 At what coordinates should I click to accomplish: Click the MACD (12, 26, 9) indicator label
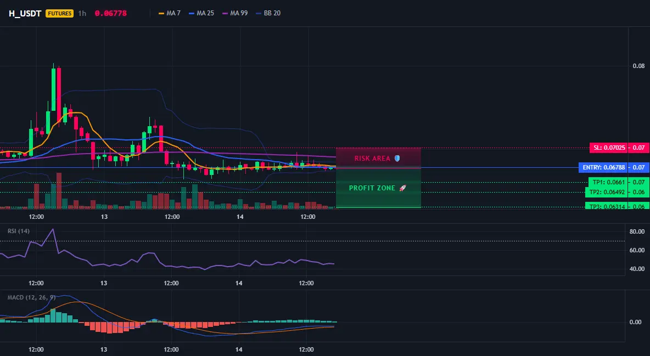tap(31, 297)
